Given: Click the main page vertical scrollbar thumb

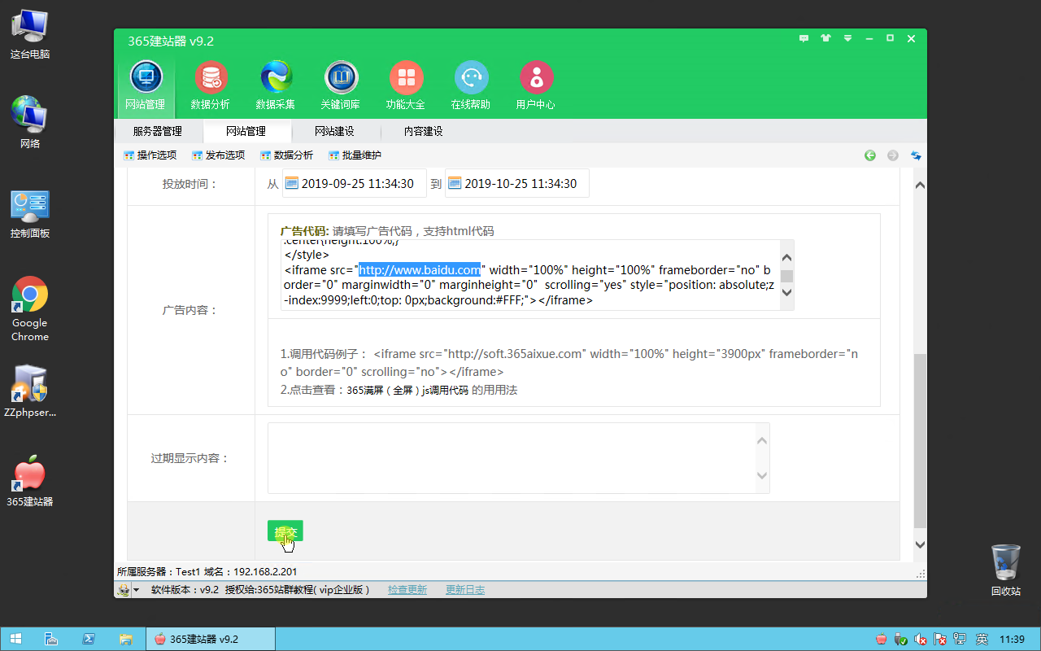Looking at the screenshot, I should click(x=920, y=440).
